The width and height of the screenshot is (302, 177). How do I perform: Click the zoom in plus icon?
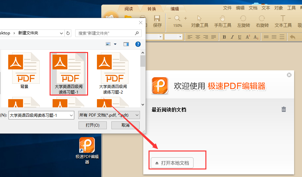click(x=185, y=18)
